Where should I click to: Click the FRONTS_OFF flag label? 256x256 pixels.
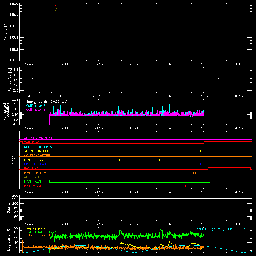(34, 181)
